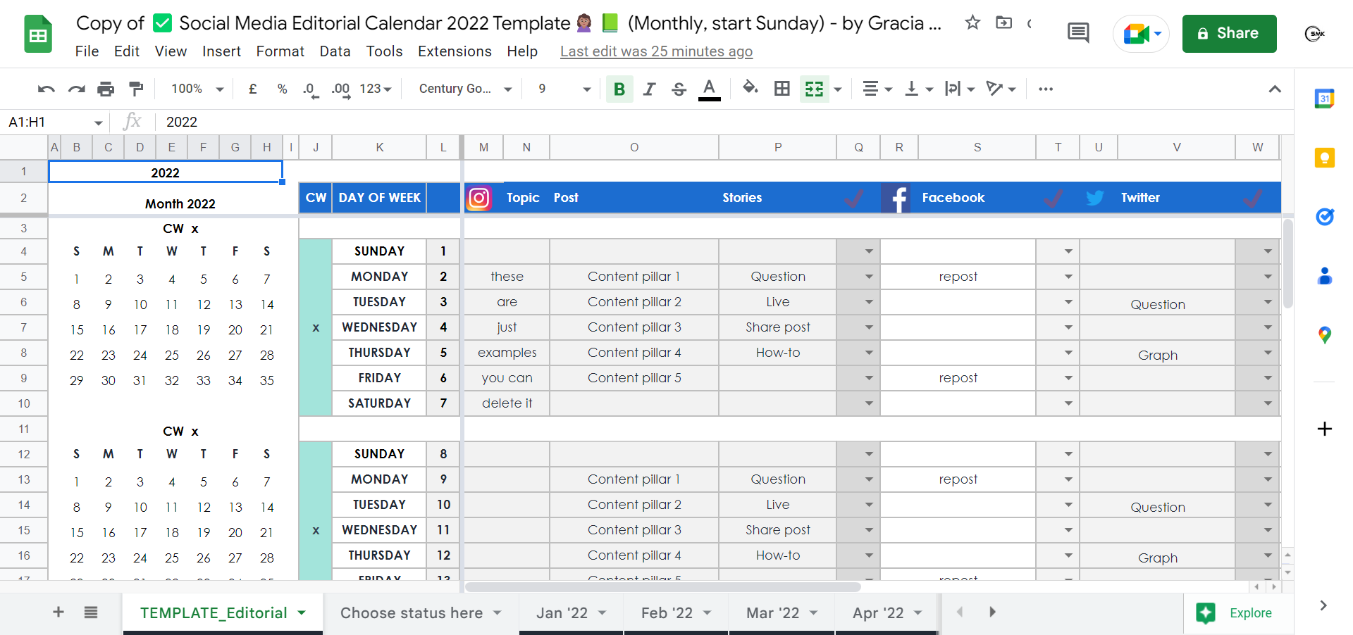Screen dimensions: 1353x635
Task: Open last edit version history link
Action: coord(656,51)
